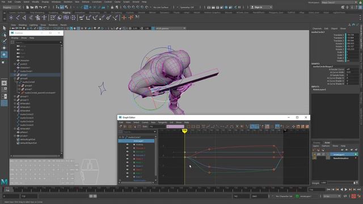Switch to the Anim tab in layer editor
This screenshot has width=363, height=204.
pos(327,143)
